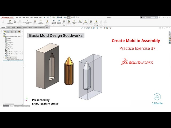Switch to the Layout tab
Screen dimensions: 171x128
pos(9,27)
